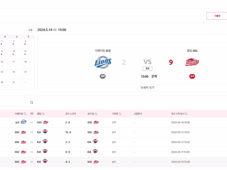Click the search magnifier icon
This screenshot has height=170, width=227.
pos(31,103)
